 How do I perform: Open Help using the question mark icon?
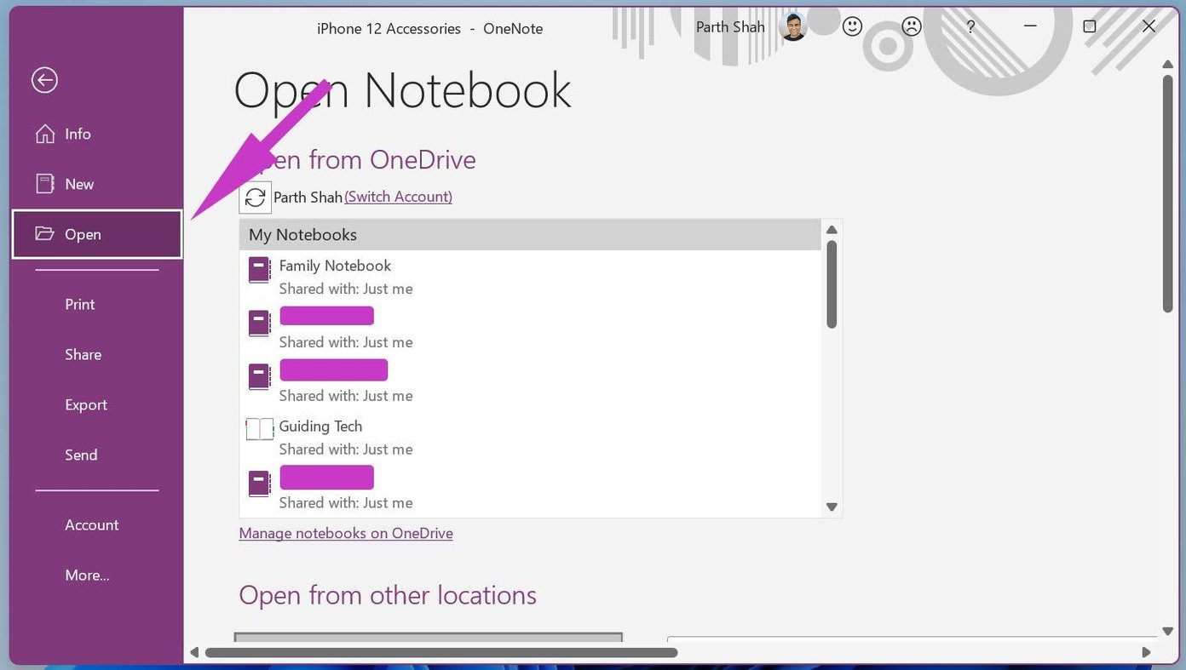tap(970, 26)
